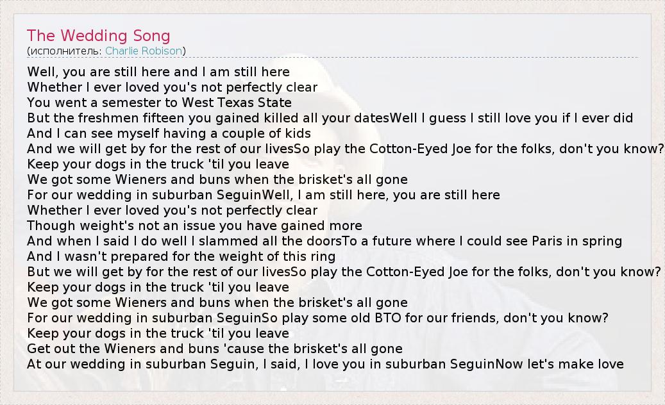Screen dimensions: 665x405
Task: Click the title The Wedding Song
Action: (99, 35)
